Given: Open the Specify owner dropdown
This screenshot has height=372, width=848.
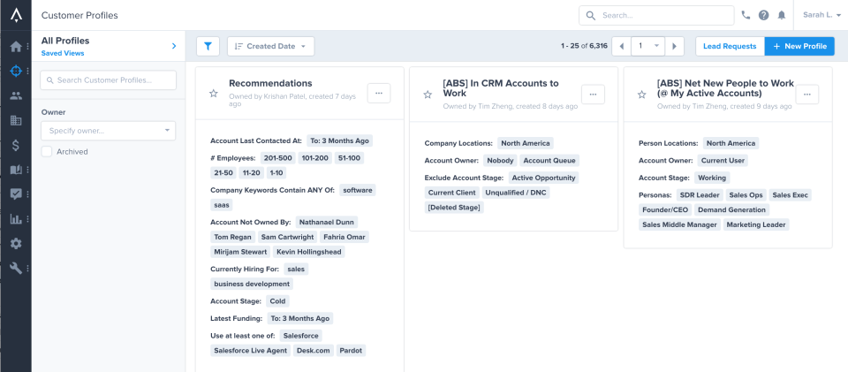Looking at the screenshot, I should (108, 130).
